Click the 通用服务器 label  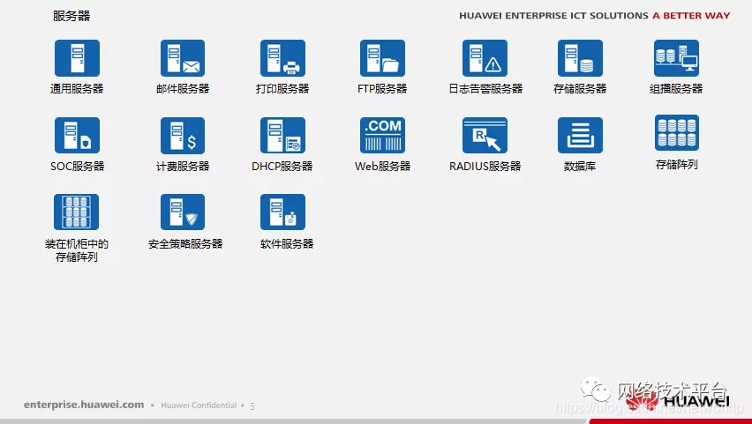click(77, 89)
